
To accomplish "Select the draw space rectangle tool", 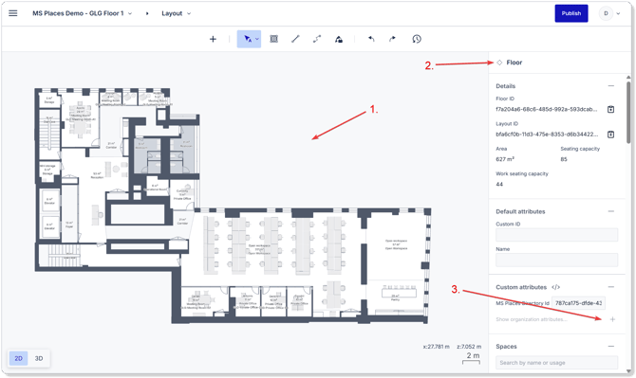I will click(273, 39).
